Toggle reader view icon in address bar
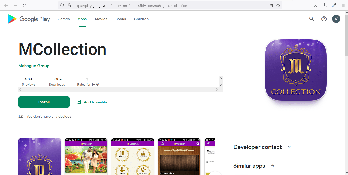 (271, 5)
